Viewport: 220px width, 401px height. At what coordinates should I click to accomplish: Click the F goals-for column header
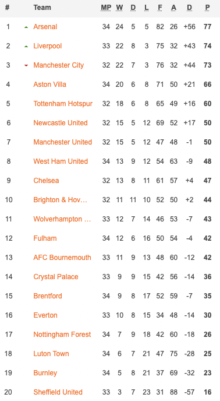point(160,8)
